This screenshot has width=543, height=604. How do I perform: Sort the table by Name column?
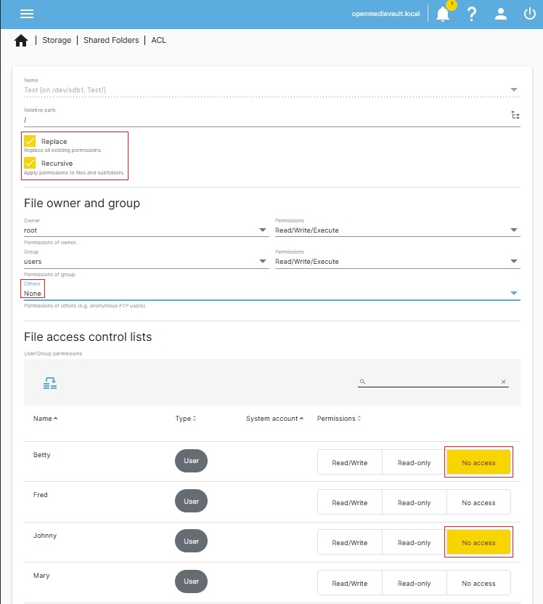[45, 419]
